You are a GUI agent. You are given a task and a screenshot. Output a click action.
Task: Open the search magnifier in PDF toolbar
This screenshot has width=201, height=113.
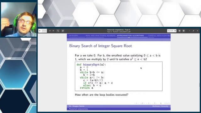point(58,31)
